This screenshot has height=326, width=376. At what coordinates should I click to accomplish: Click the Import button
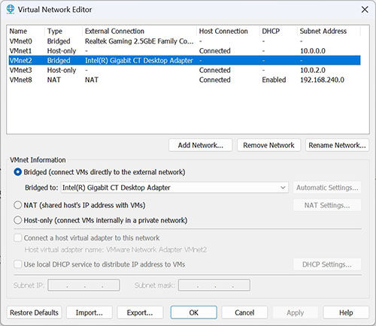click(89, 312)
